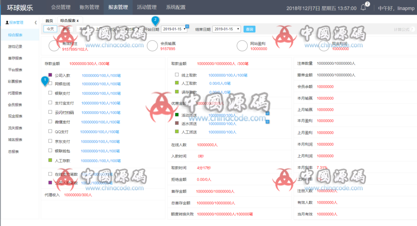Select 流失报表 in the sidebar

[15, 128]
